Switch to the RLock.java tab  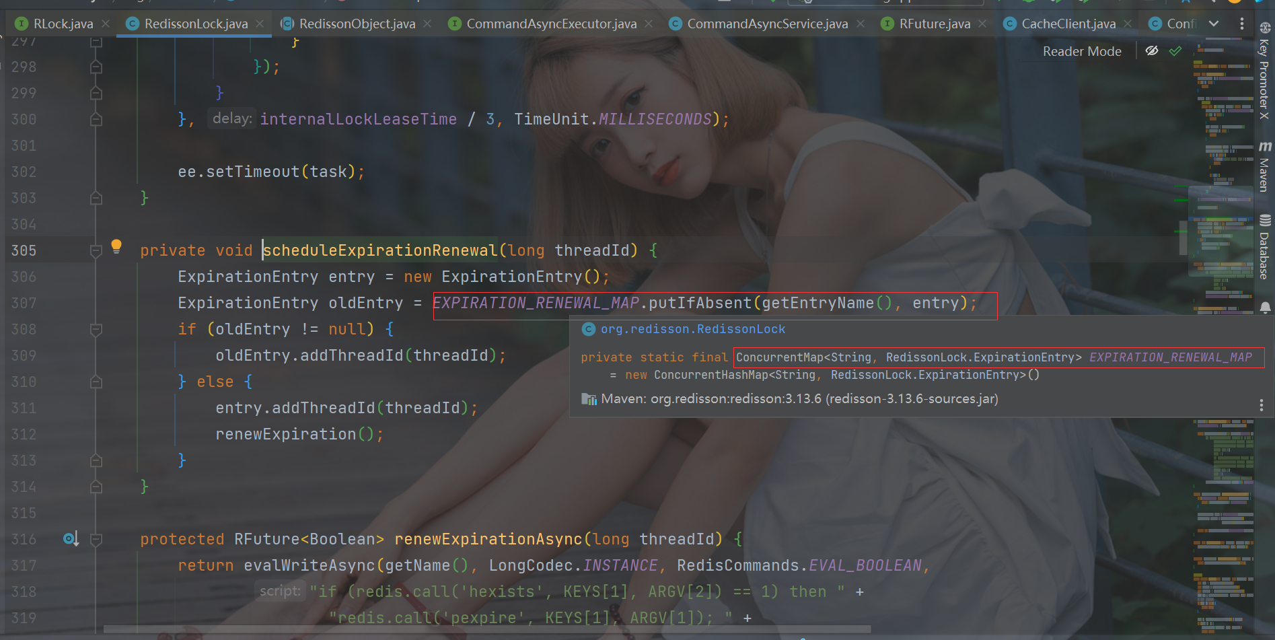(x=63, y=24)
